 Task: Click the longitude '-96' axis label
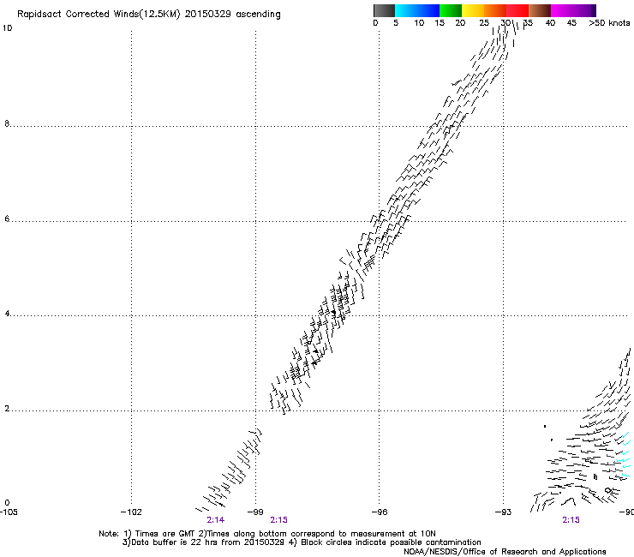tap(380, 512)
